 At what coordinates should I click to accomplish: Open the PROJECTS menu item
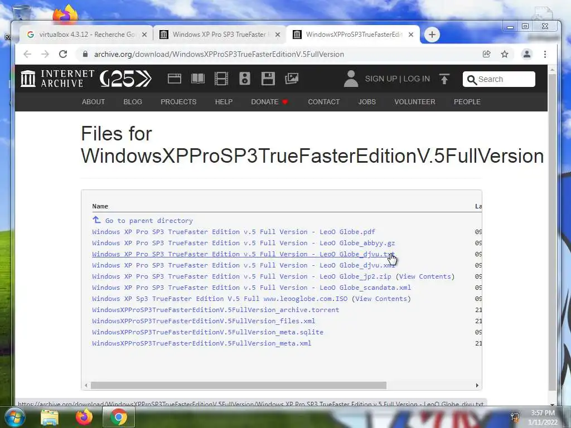178,102
